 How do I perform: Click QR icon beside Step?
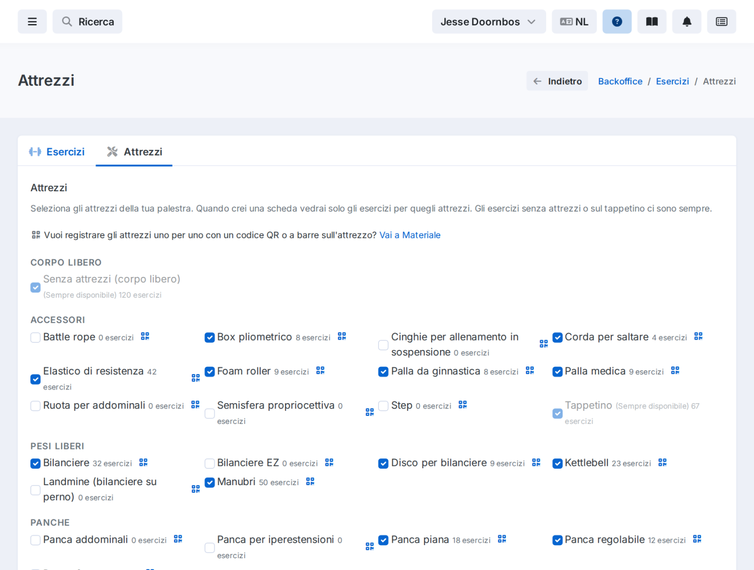pyautogui.click(x=463, y=405)
